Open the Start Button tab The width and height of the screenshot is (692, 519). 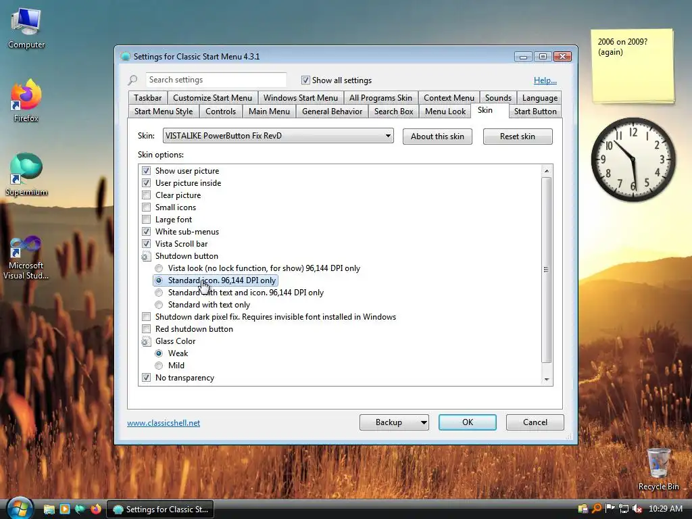pos(535,112)
